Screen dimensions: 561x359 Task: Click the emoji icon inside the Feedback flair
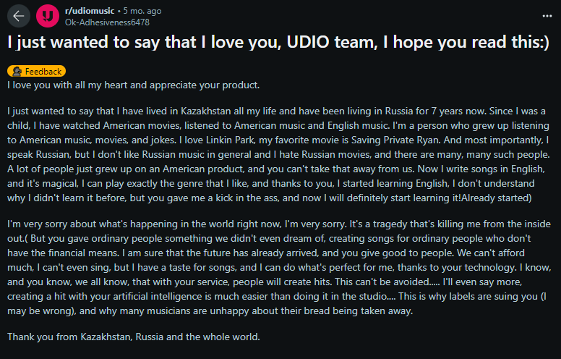[x=17, y=72]
